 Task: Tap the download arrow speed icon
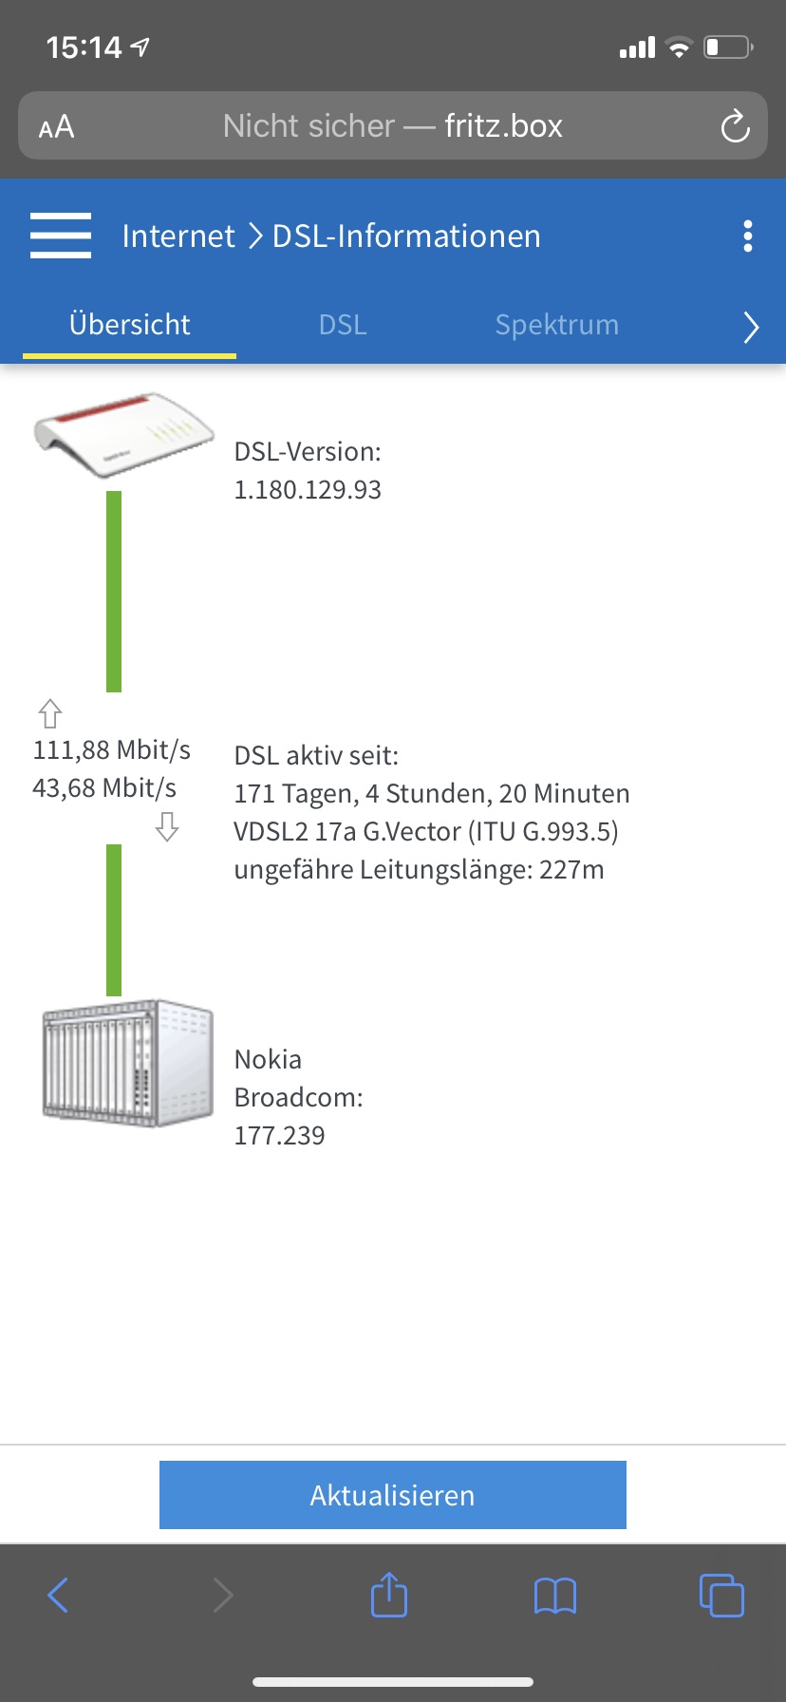pyautogui.click(x=167, y=826)
